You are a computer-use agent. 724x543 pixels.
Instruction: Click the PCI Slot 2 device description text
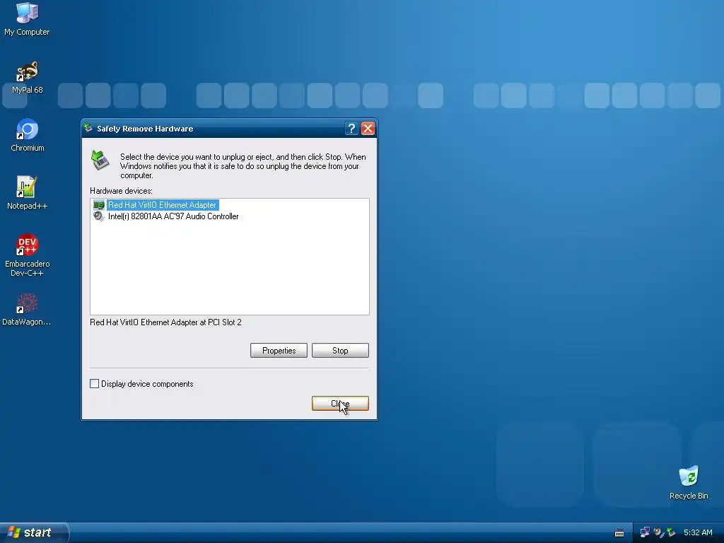[165, 322]
